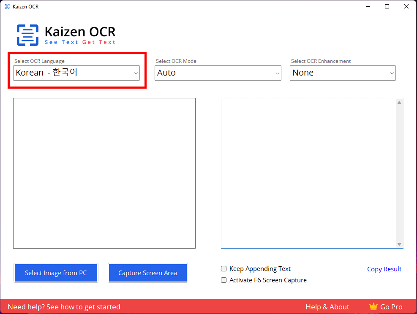This screenshot has height=314, width=417.
Task: Enable the Keep Appending Text checkbox
Action: [x=224, y=269]
